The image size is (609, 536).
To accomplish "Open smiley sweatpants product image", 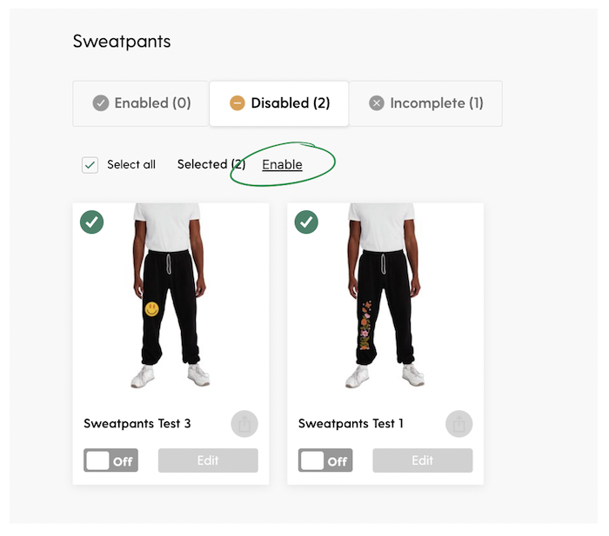I will 171,296.
